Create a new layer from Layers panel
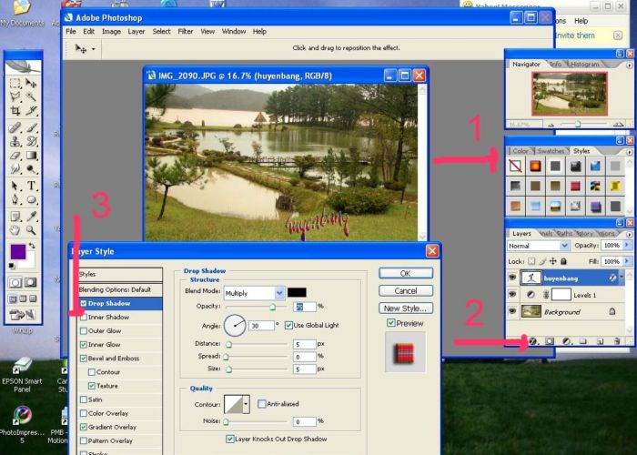The height and width of the screenshot is (455, 637). (600, 341)
